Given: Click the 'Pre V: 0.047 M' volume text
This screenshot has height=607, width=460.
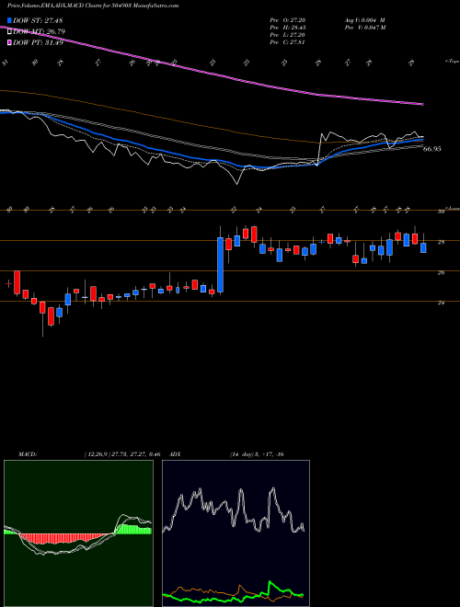Looking at the screenshot, I should 364,28.
